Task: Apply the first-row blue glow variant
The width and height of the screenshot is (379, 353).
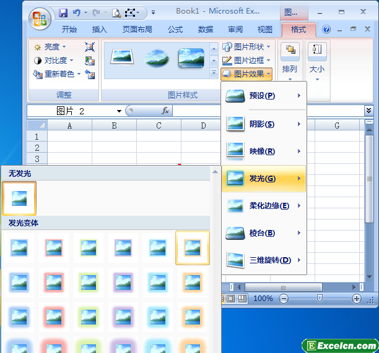Action: coord(19,248)
